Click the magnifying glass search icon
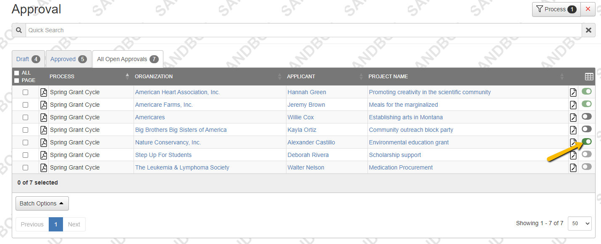Viewport: 601px width, 244px height. [18, 30]
